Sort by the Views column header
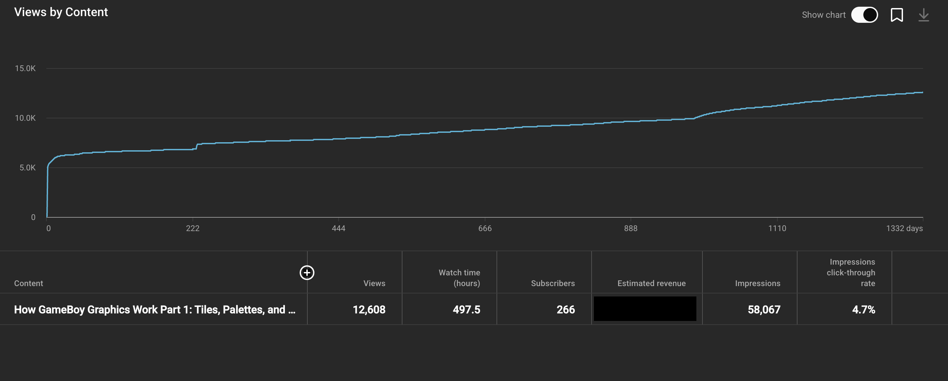This screenshot has height=381, width=948. 374,283
